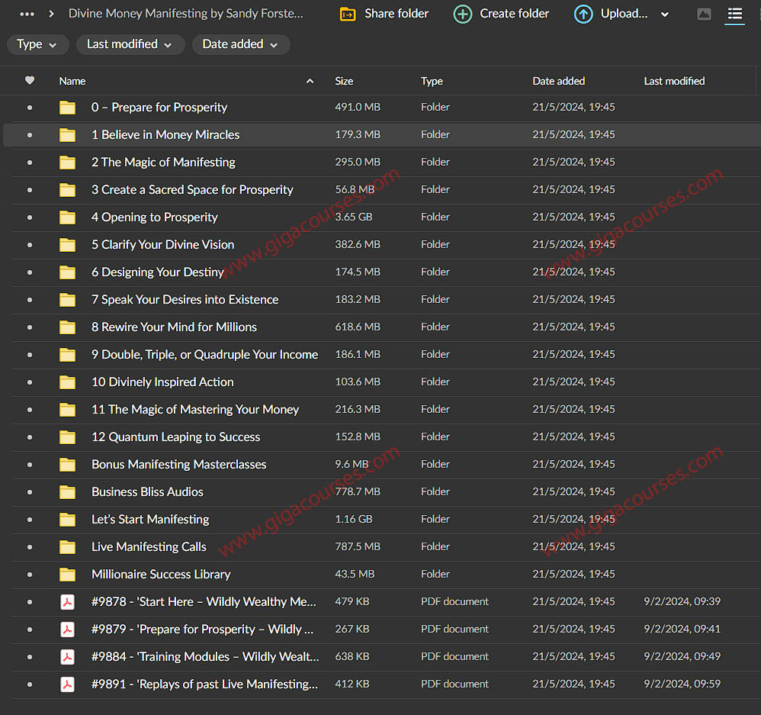Viewport: 761px width, 715px height.
Task: Expand the Date added filter dropdown
Action: (240, 44)
